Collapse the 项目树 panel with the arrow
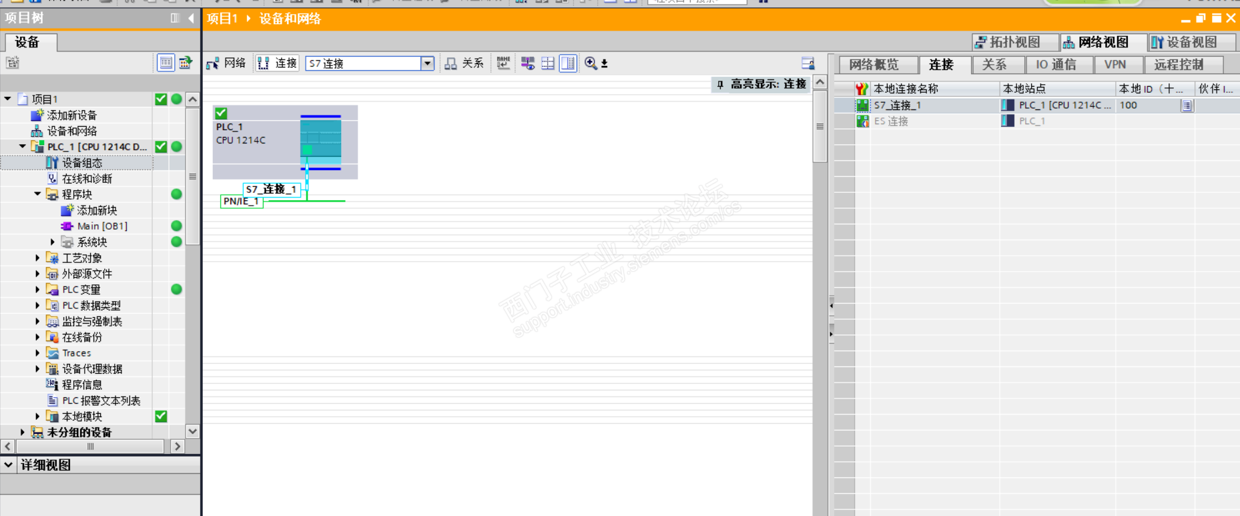This screenshot has width=1240, height=516. coord(191,19)
